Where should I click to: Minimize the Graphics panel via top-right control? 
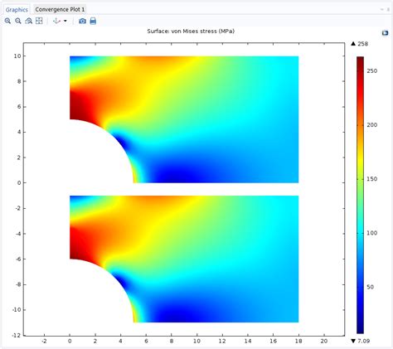pos(382,9)
